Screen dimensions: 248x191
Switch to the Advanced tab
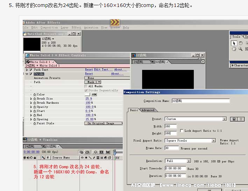tap(148, 110)
